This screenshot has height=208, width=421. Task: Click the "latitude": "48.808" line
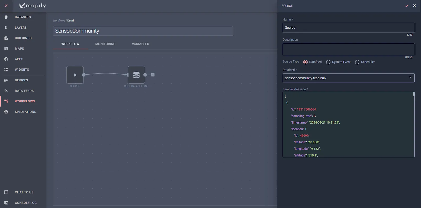(x=307, y=142)
